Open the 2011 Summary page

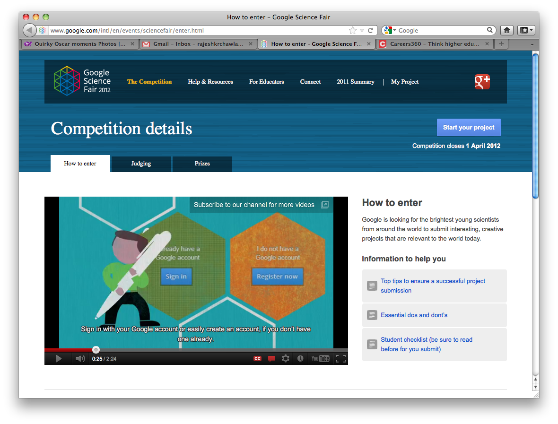click(x=356, y=81)
